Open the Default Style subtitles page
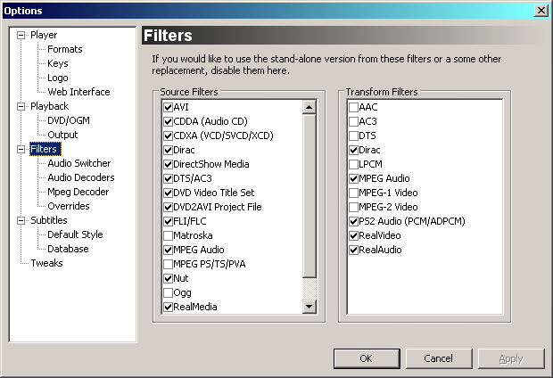 [75, 234]
